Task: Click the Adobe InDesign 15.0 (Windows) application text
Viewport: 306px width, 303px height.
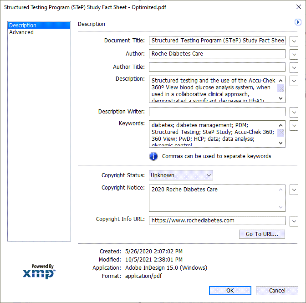Action: click(166, 267)
